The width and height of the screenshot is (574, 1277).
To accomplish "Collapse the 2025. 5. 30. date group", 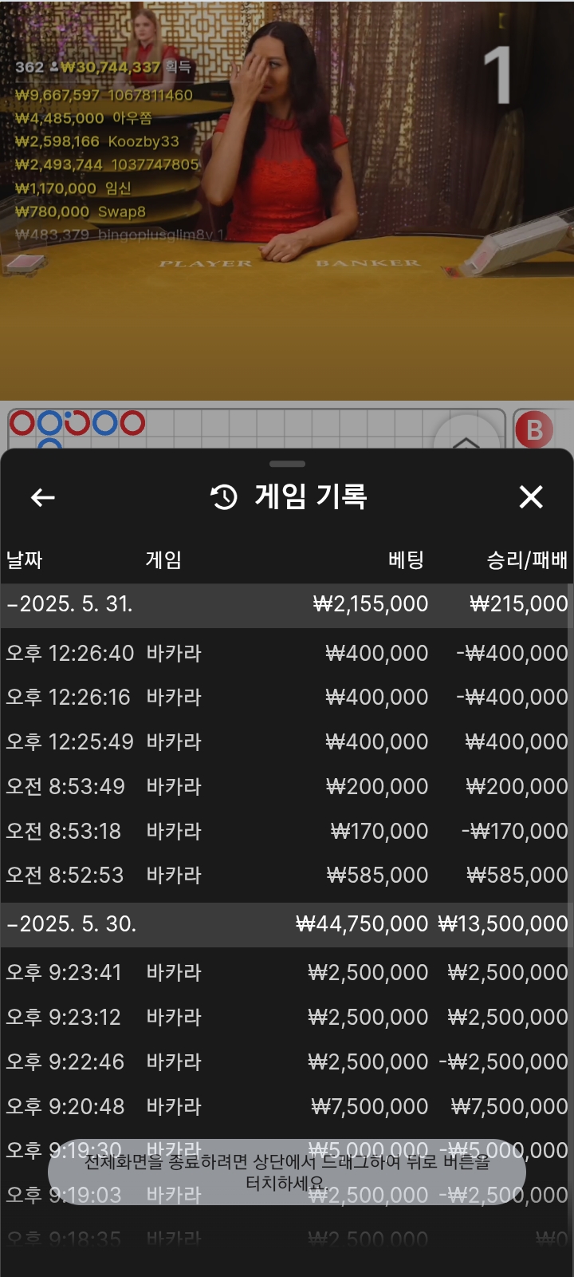I will [287, 924].
